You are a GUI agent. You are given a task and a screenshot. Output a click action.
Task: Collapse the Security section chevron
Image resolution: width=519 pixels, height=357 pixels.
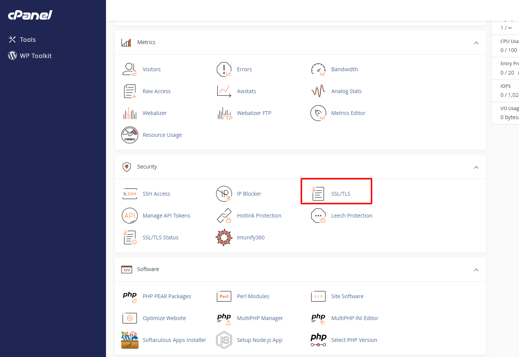476,167
